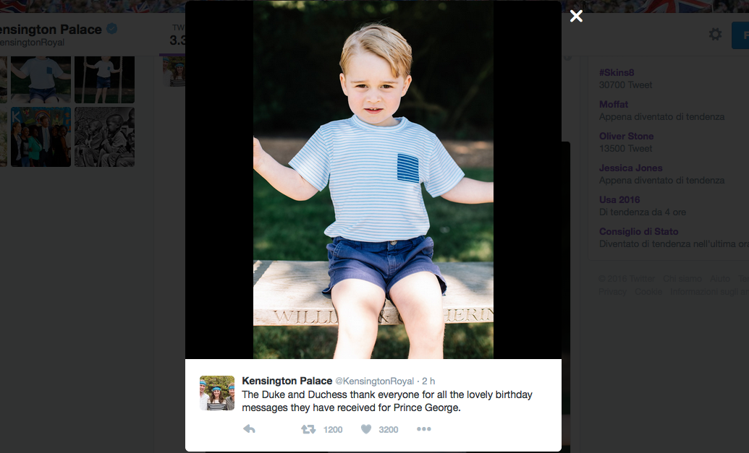
Task: Click the verified badge next to Kensington Palace
Action: point(112,30)
